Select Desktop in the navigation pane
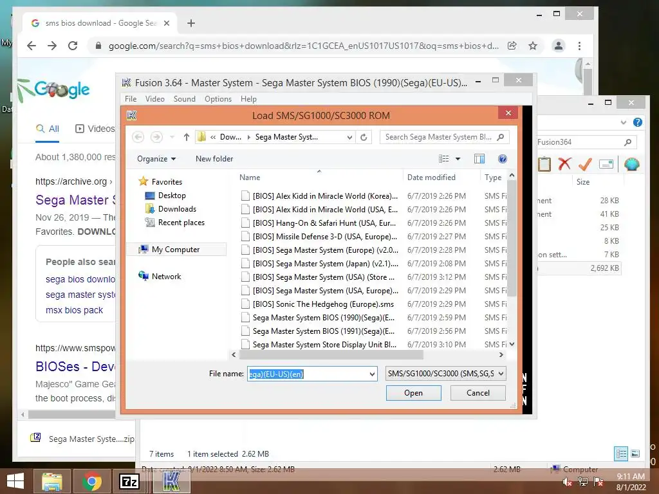Image resolution: width=659 pixels, height=494 pixels. click(165, 196)
